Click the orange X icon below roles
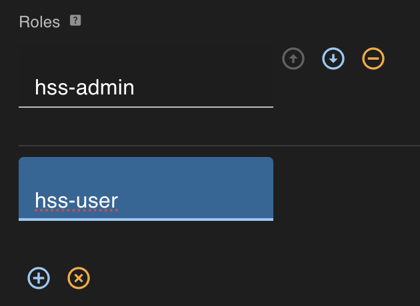 pyautogui.click(x=79, y=278)
